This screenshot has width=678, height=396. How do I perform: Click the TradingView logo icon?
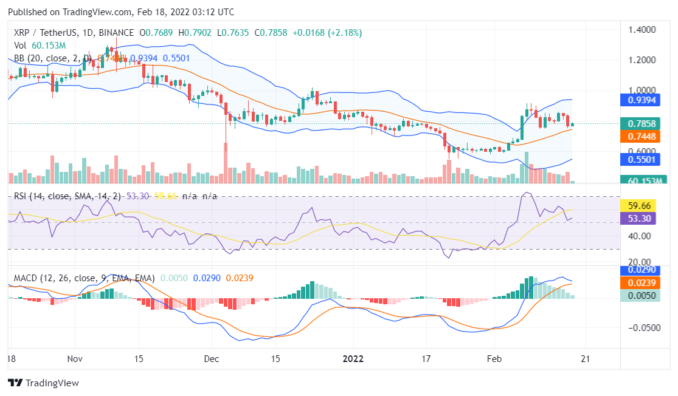(15, 383)
